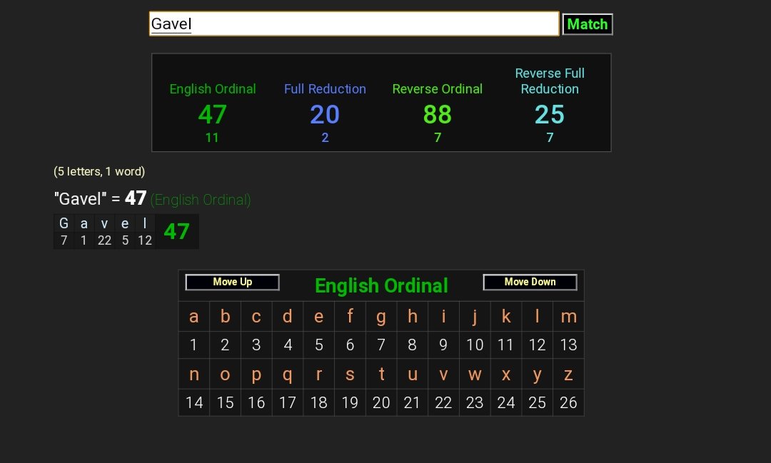Click the letter v in the word breakdown

tap(104, 224)
